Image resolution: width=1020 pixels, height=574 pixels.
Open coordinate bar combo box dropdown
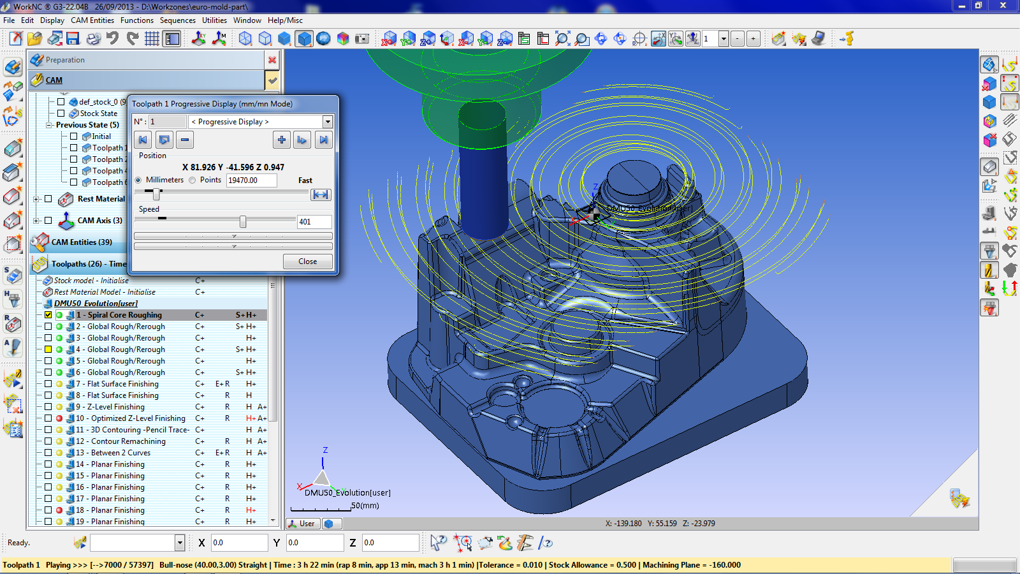[180, 543]
